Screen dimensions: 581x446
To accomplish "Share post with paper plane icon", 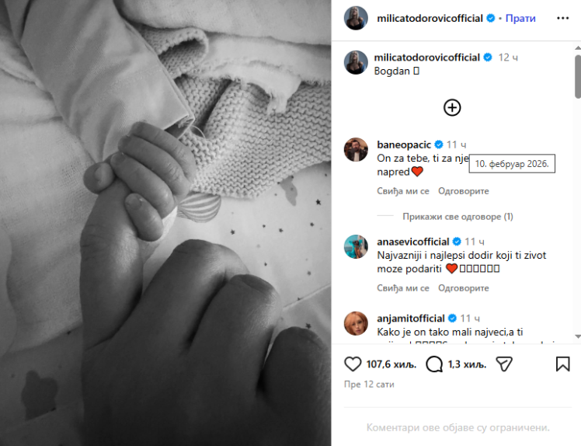I will pos(504,364).
